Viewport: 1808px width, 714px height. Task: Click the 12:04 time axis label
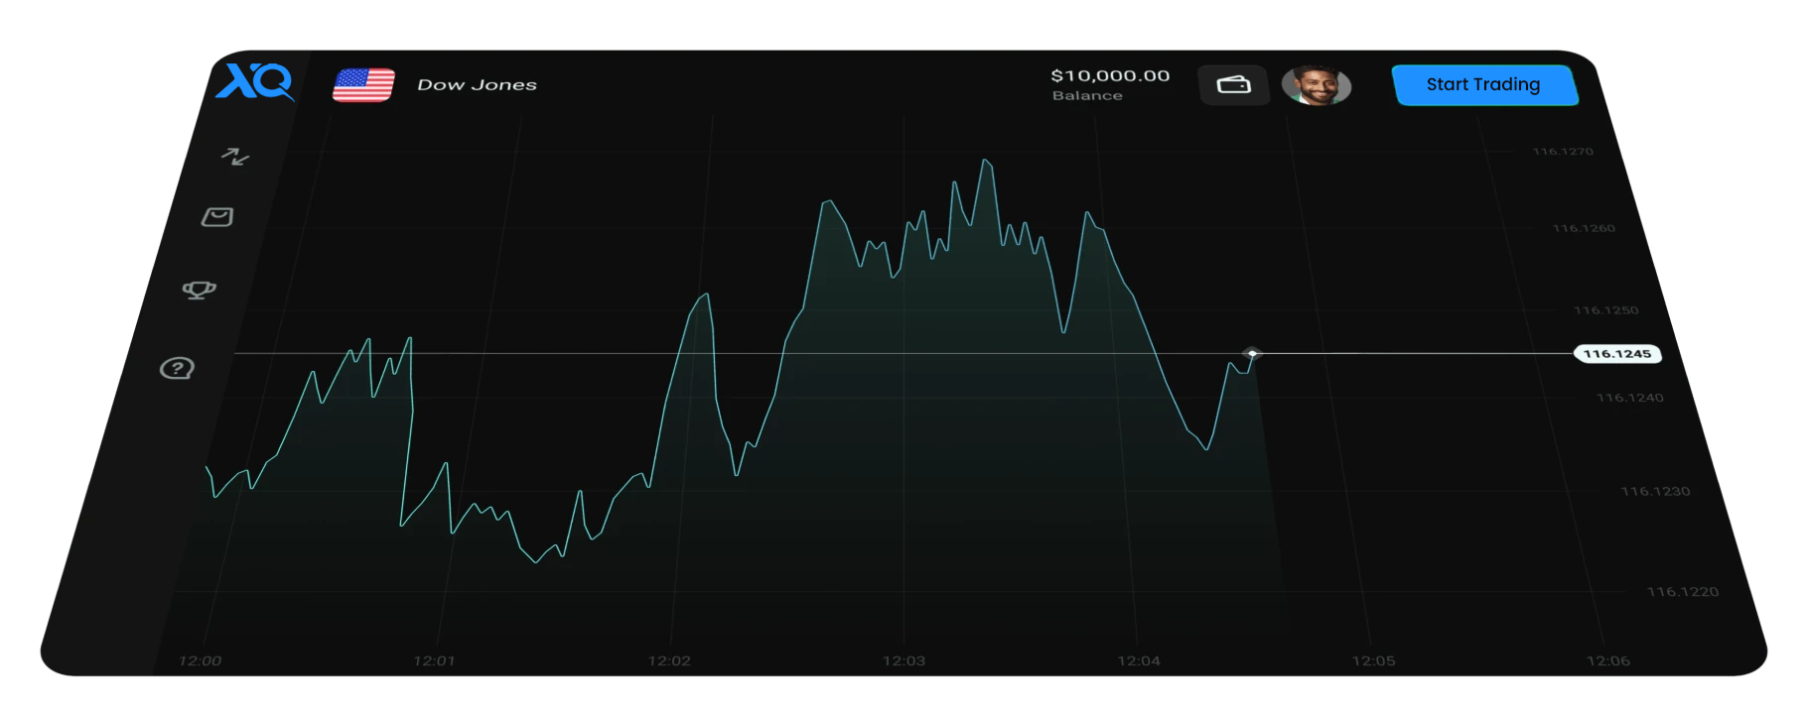coord(1138,660)
